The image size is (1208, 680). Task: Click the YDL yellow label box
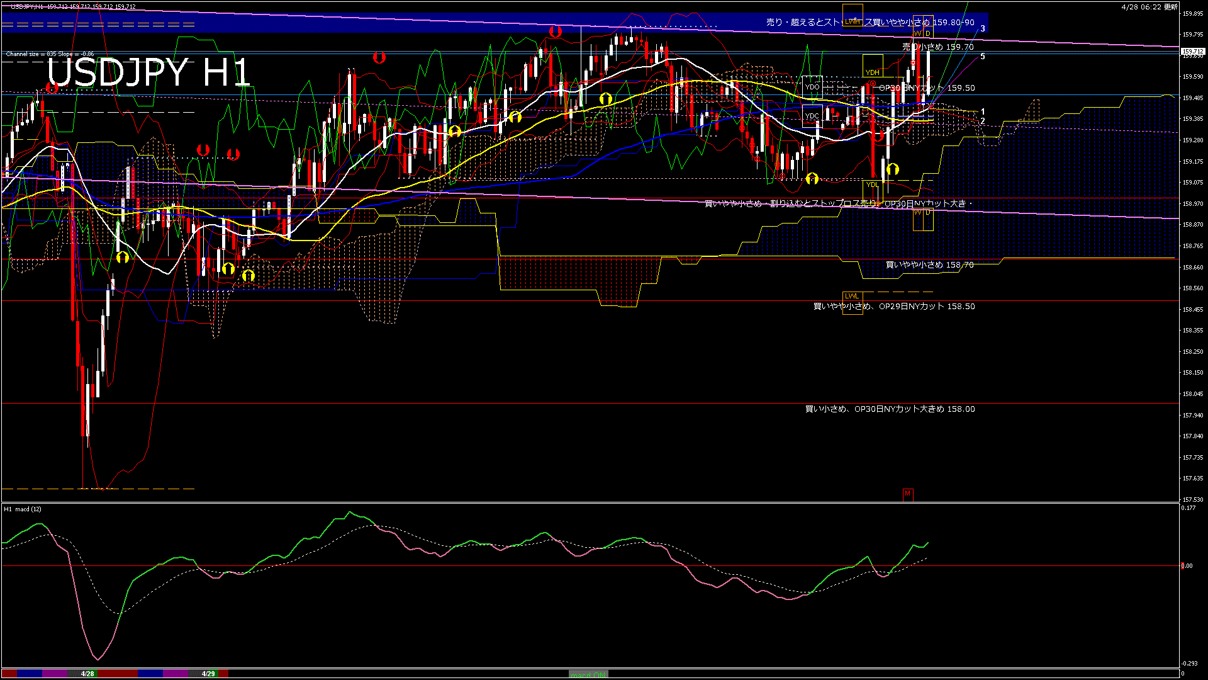point(871,184)
